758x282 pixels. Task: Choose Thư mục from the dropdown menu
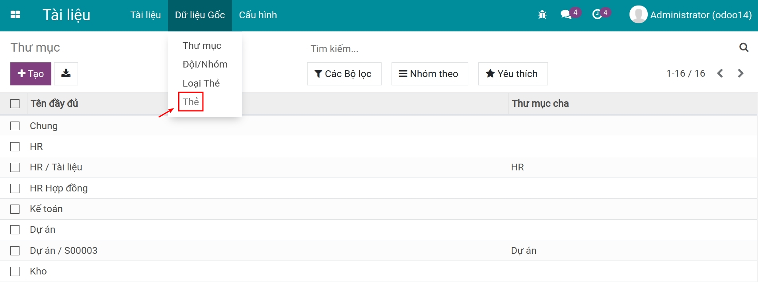pyautogui.click(x=202, y=46)
